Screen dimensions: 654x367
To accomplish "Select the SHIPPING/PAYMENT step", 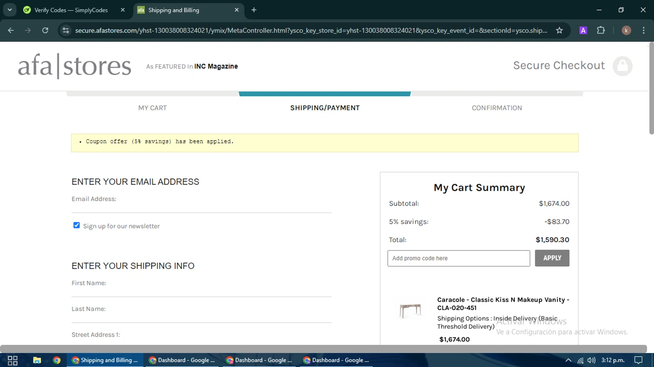I will click(x=325, y=108).
